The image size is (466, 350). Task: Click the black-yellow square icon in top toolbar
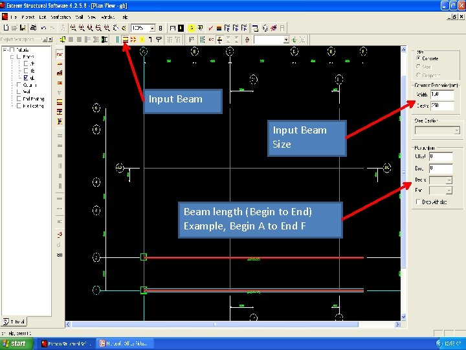pyautogui.click(x=181, y=28)
